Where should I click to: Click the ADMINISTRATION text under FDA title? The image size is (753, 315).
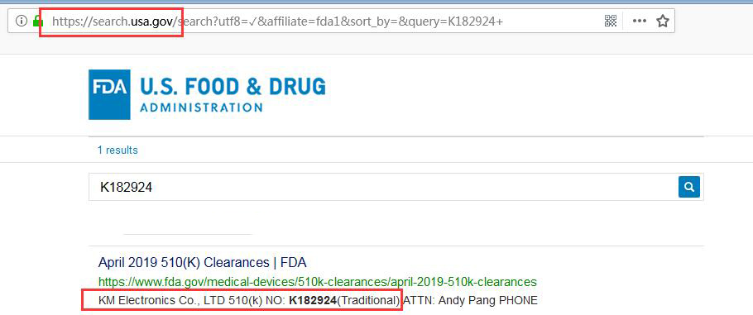201,107
